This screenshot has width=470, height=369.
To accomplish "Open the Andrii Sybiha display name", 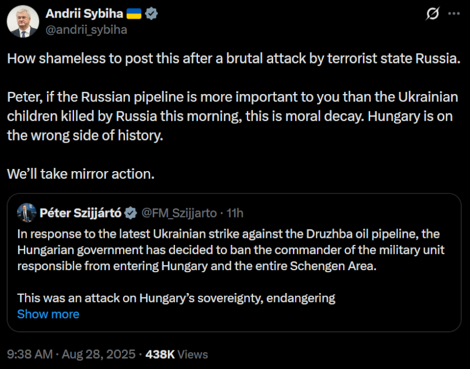I will (84, 14).
